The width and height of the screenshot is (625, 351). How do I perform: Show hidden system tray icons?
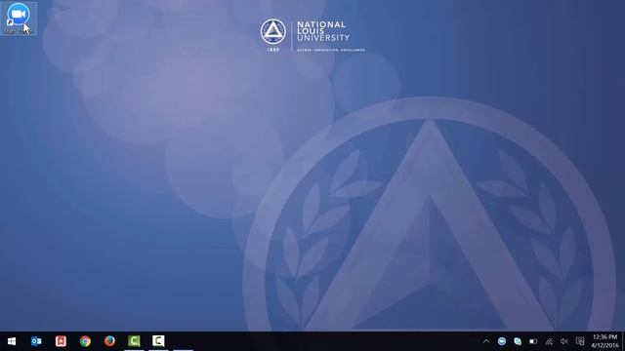click(486, 341)
